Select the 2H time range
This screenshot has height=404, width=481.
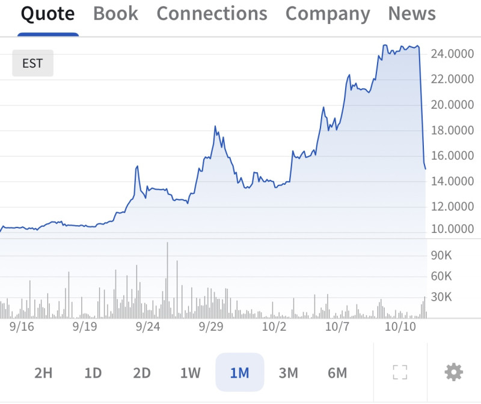43,373
